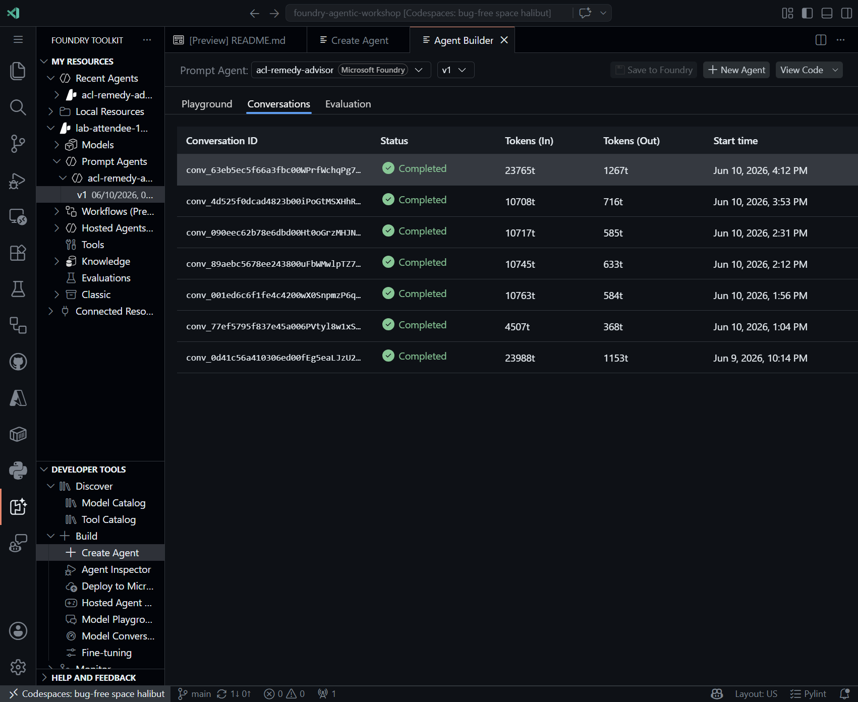Collapse the MY RESOURCES section

click(x=100, y=62)
